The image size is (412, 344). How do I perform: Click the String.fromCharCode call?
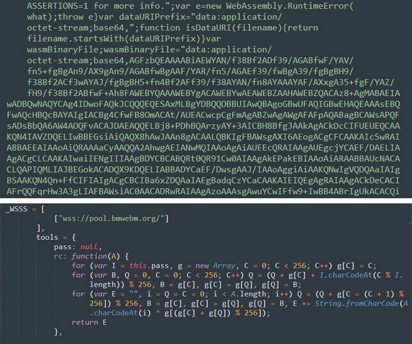(x=357, y=303)
